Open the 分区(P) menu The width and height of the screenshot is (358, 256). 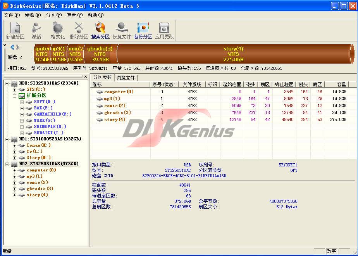coord(53,15)
